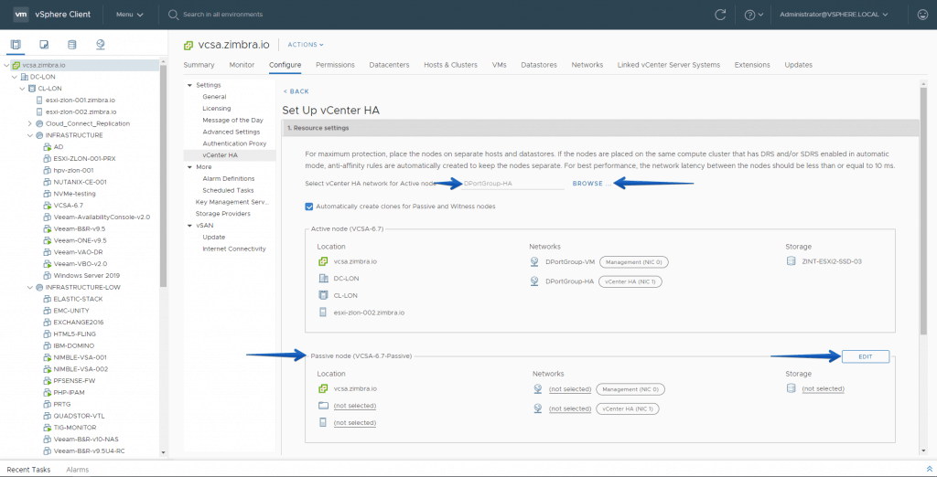Collapse the Settings section in Configure
This screenshot has height=477, width=937.
pos(190,85)
